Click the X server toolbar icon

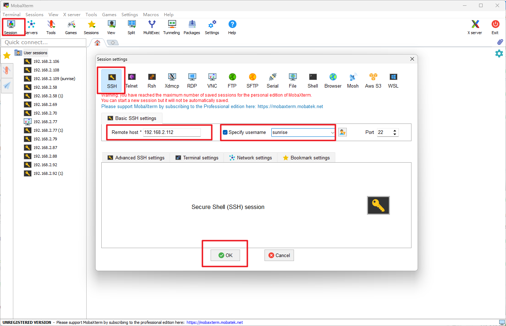[x=475, y=27]
